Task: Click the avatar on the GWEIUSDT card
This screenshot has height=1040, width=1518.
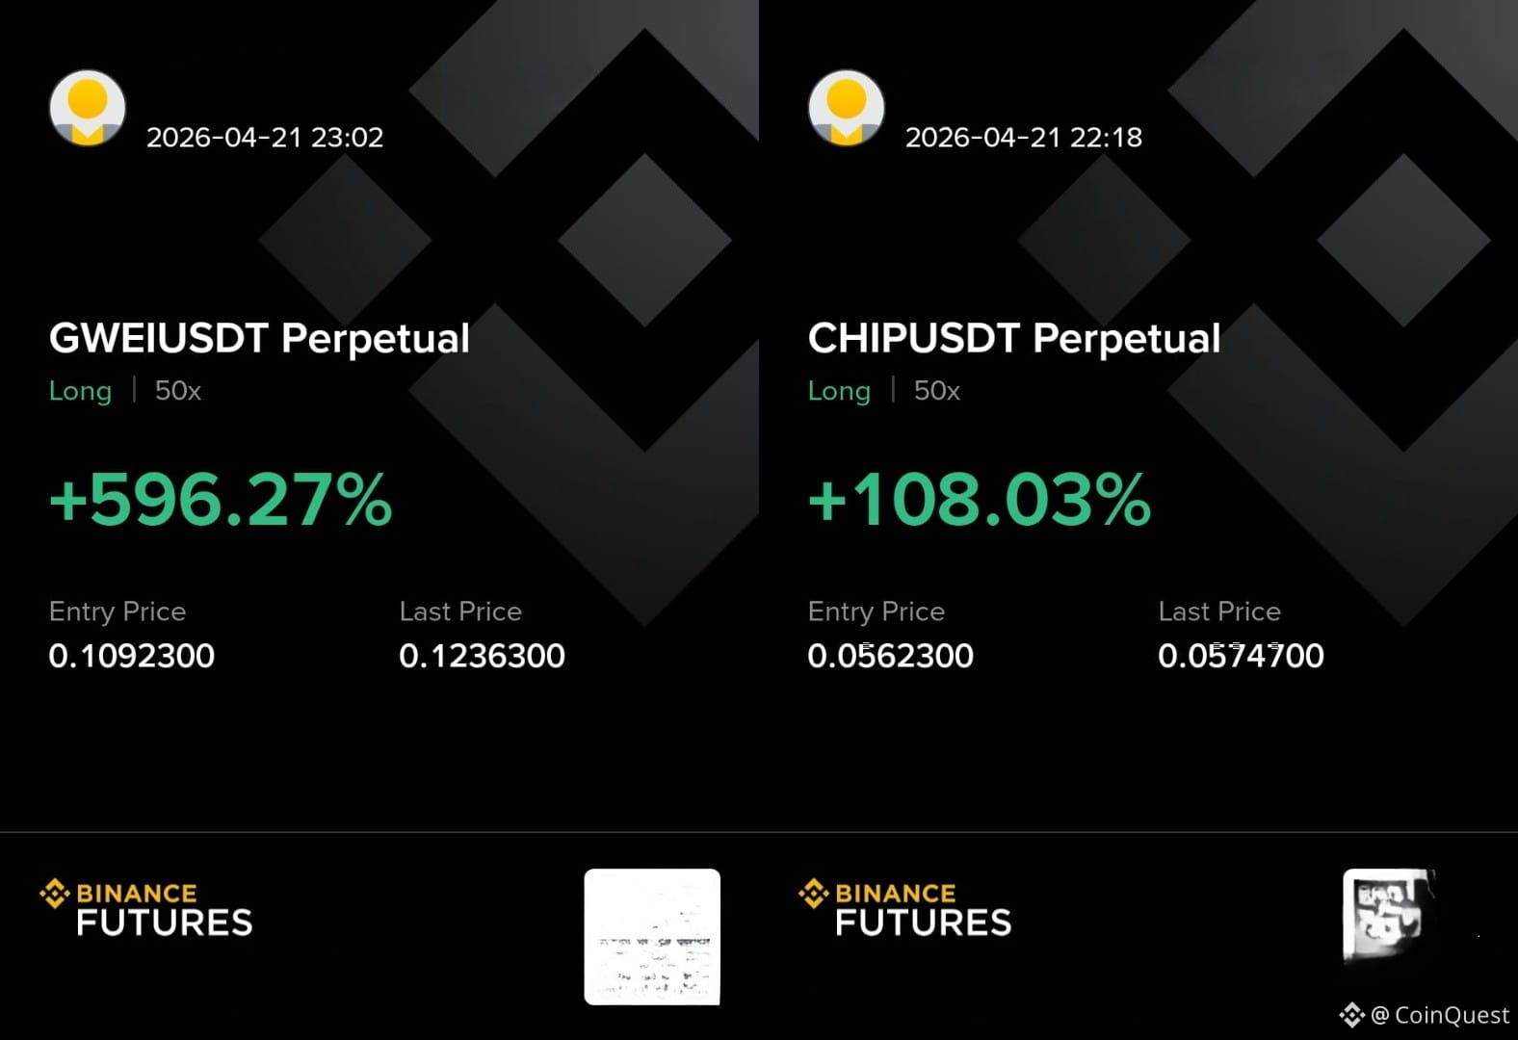Action: click(88, 108)
